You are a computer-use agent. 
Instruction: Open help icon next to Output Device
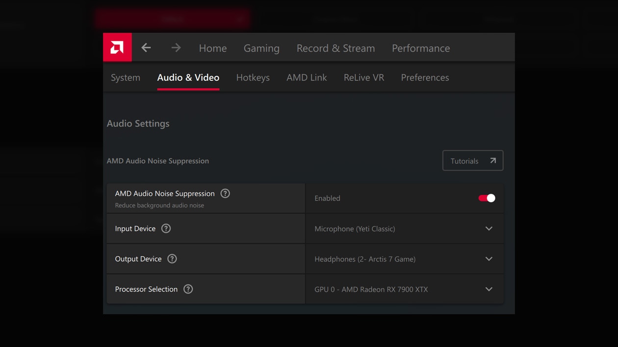tap(172, 259)
